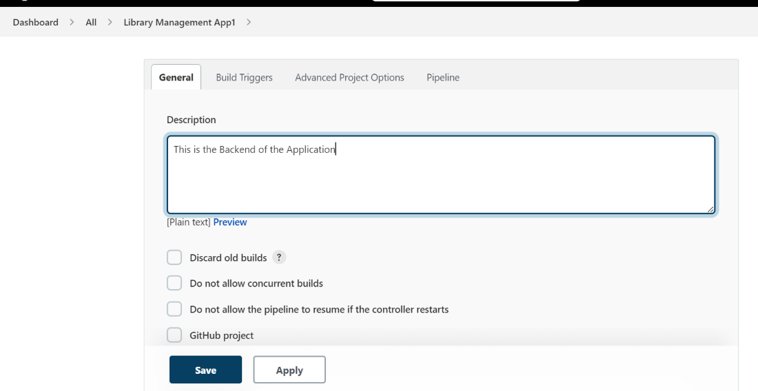Expand the chevron after All breadcrumb
The image size is (758, 391).
110,22
